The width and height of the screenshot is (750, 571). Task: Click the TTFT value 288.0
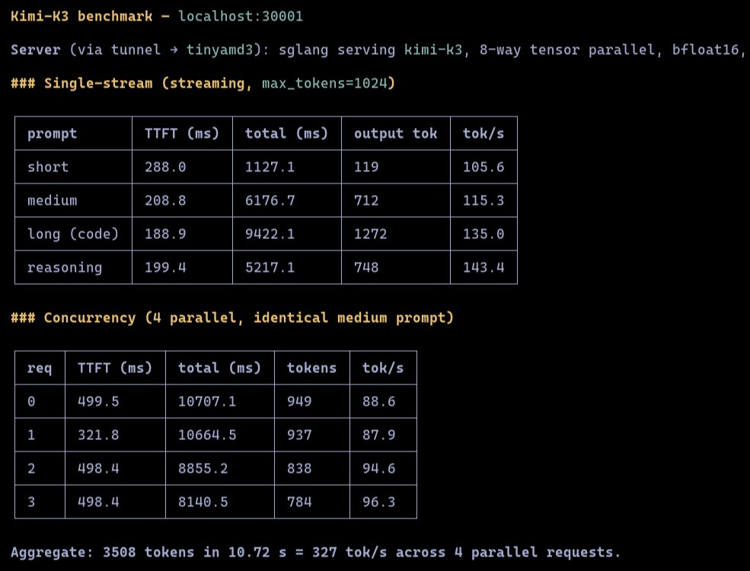click(165, 167)
